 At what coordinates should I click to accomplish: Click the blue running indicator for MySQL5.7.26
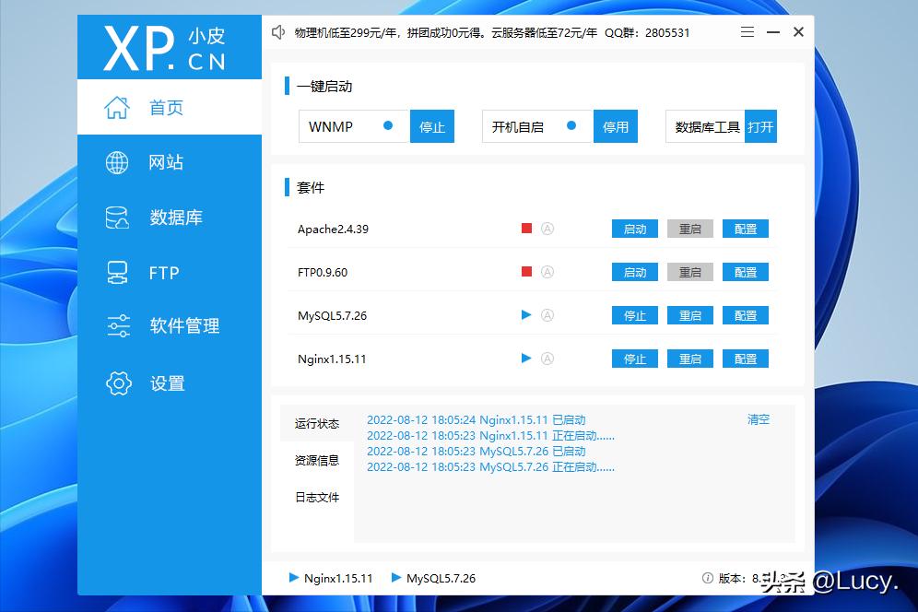[x=526, y=314]
